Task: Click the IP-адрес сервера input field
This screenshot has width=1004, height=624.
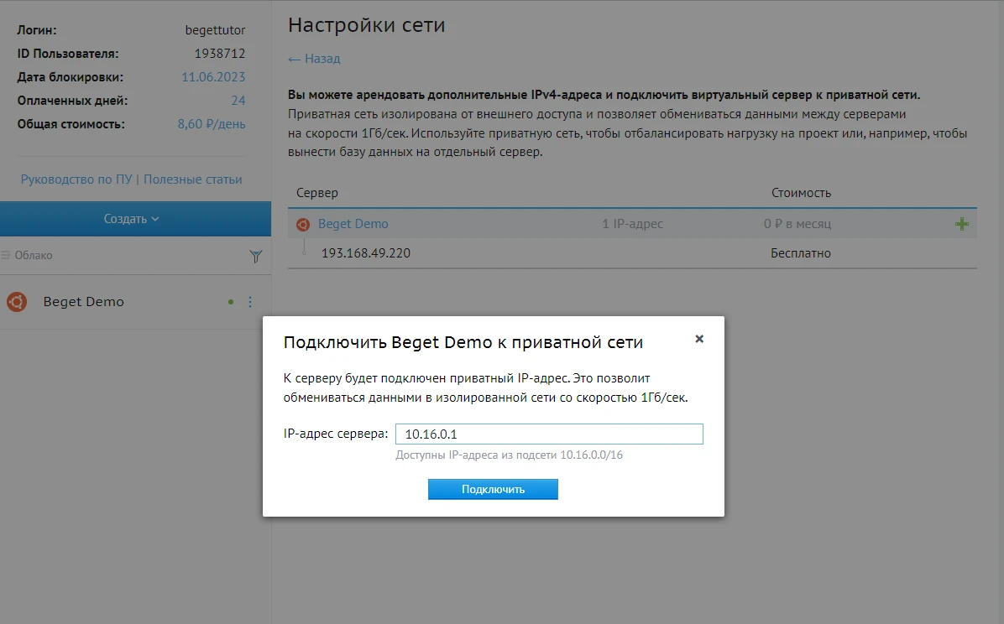Action: coord(549,434)
